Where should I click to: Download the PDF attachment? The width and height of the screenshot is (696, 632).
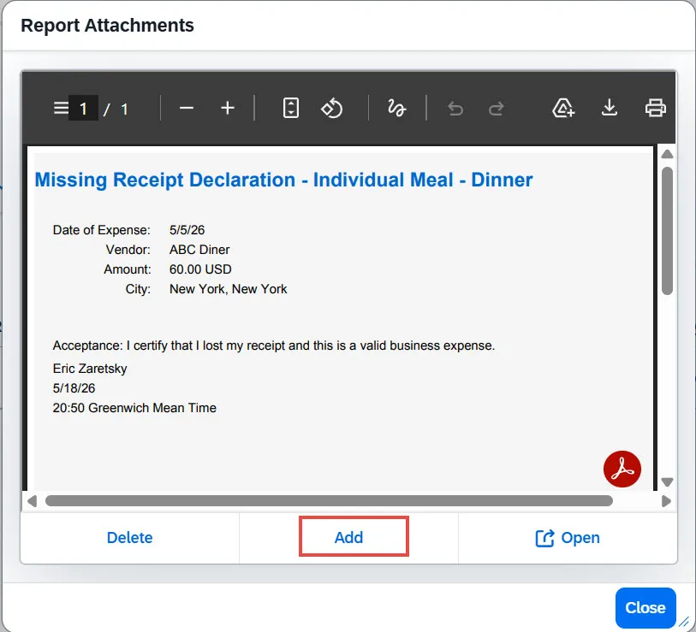tap(610, 108)
